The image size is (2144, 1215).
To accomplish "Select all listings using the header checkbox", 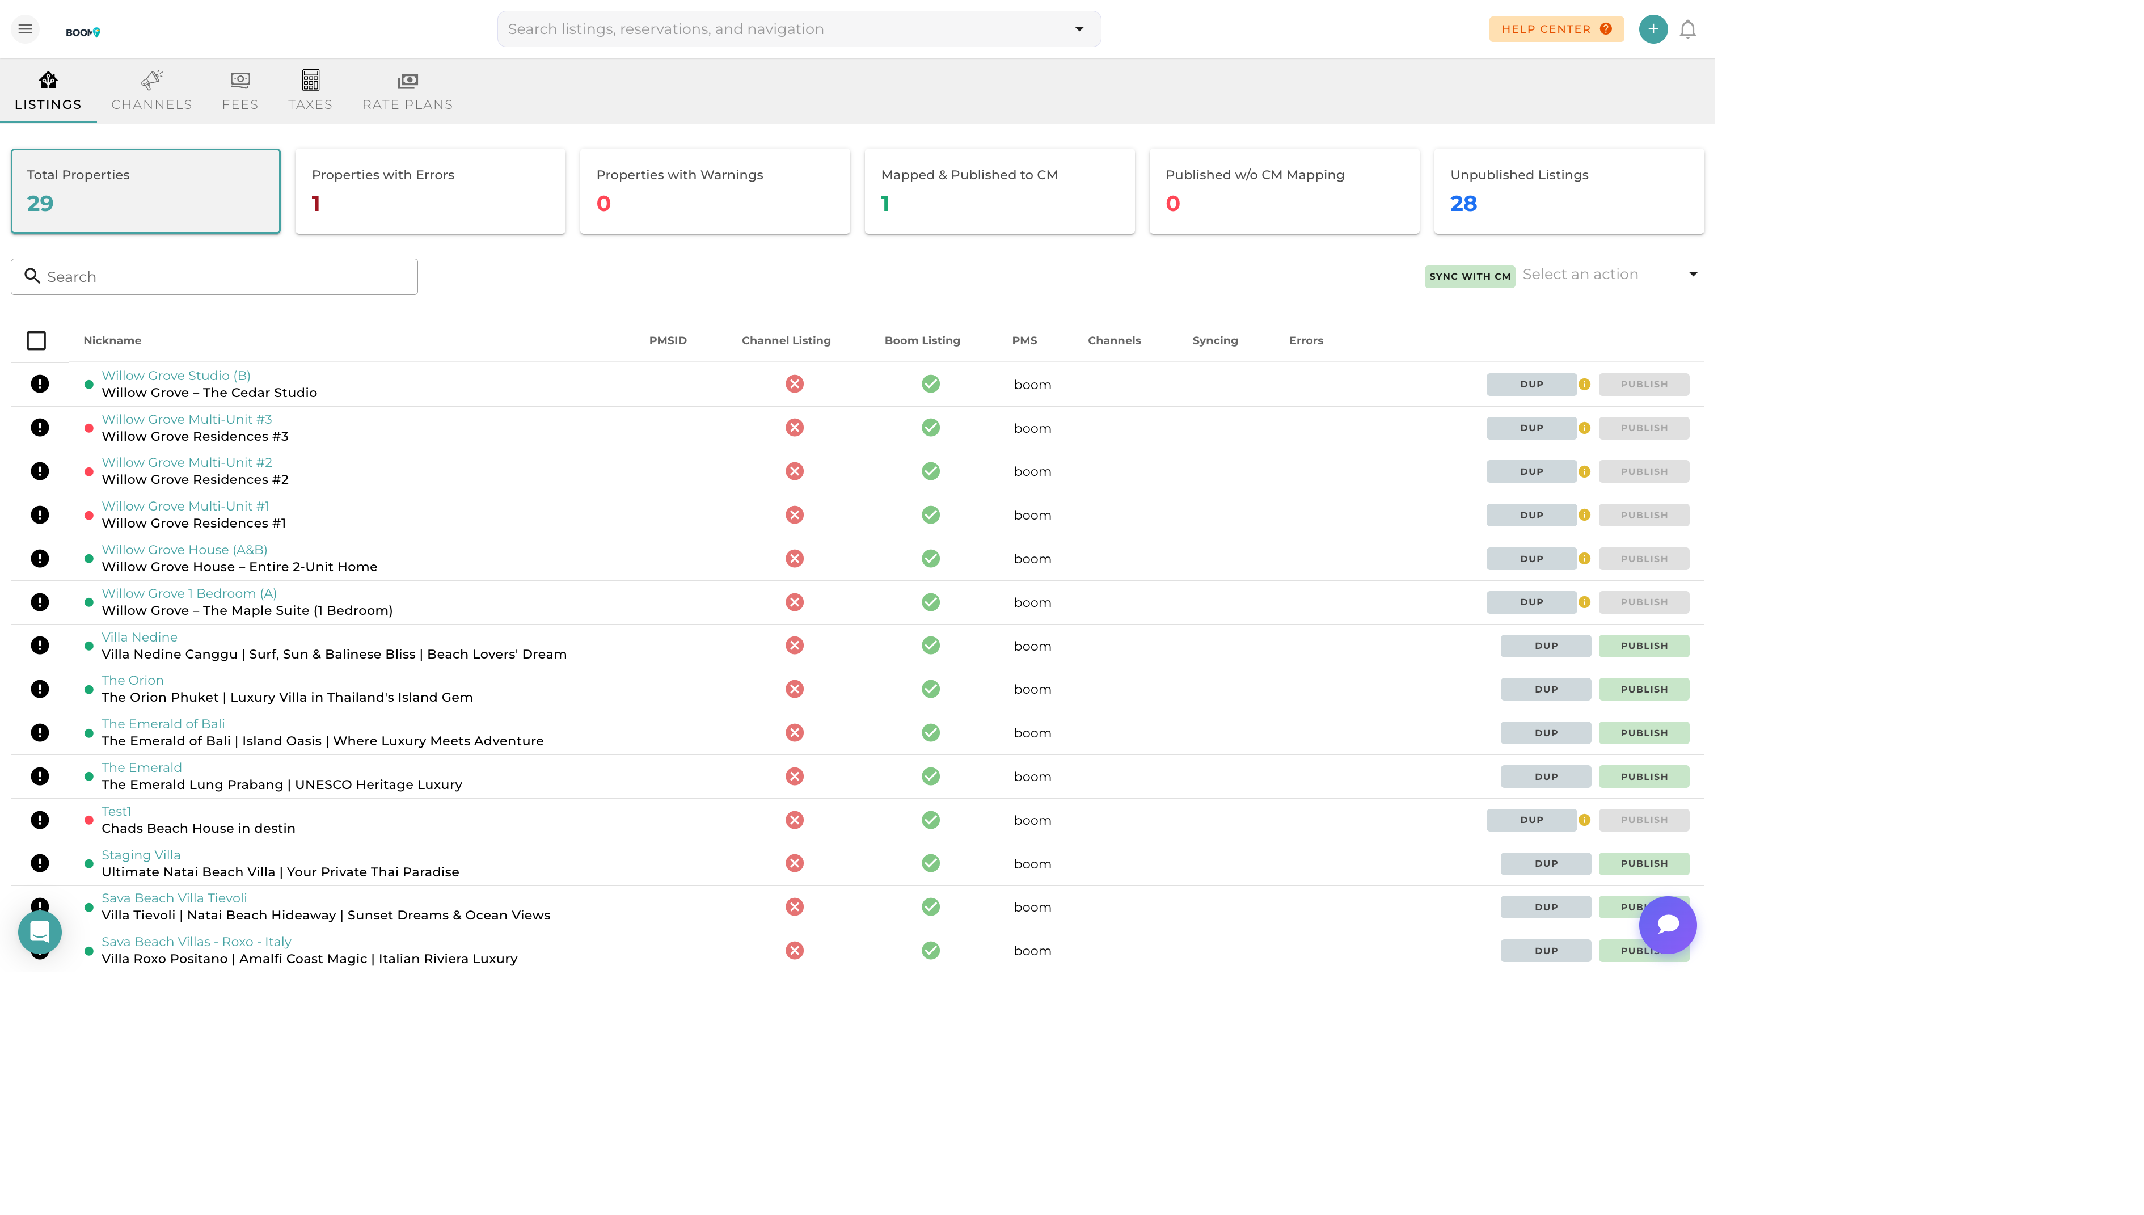I will (x=37, y=340).
